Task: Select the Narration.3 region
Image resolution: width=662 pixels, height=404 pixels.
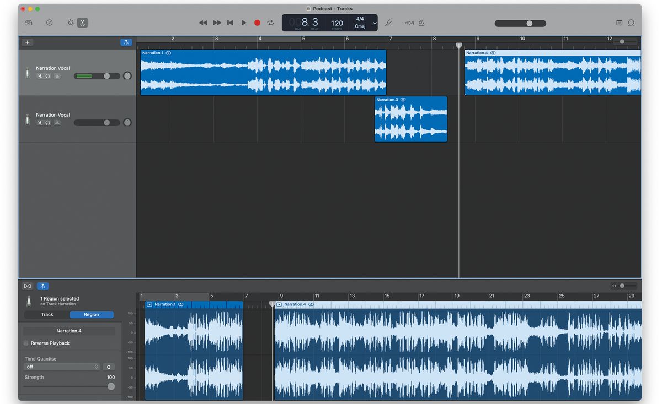Action: (x=410, y=119)
